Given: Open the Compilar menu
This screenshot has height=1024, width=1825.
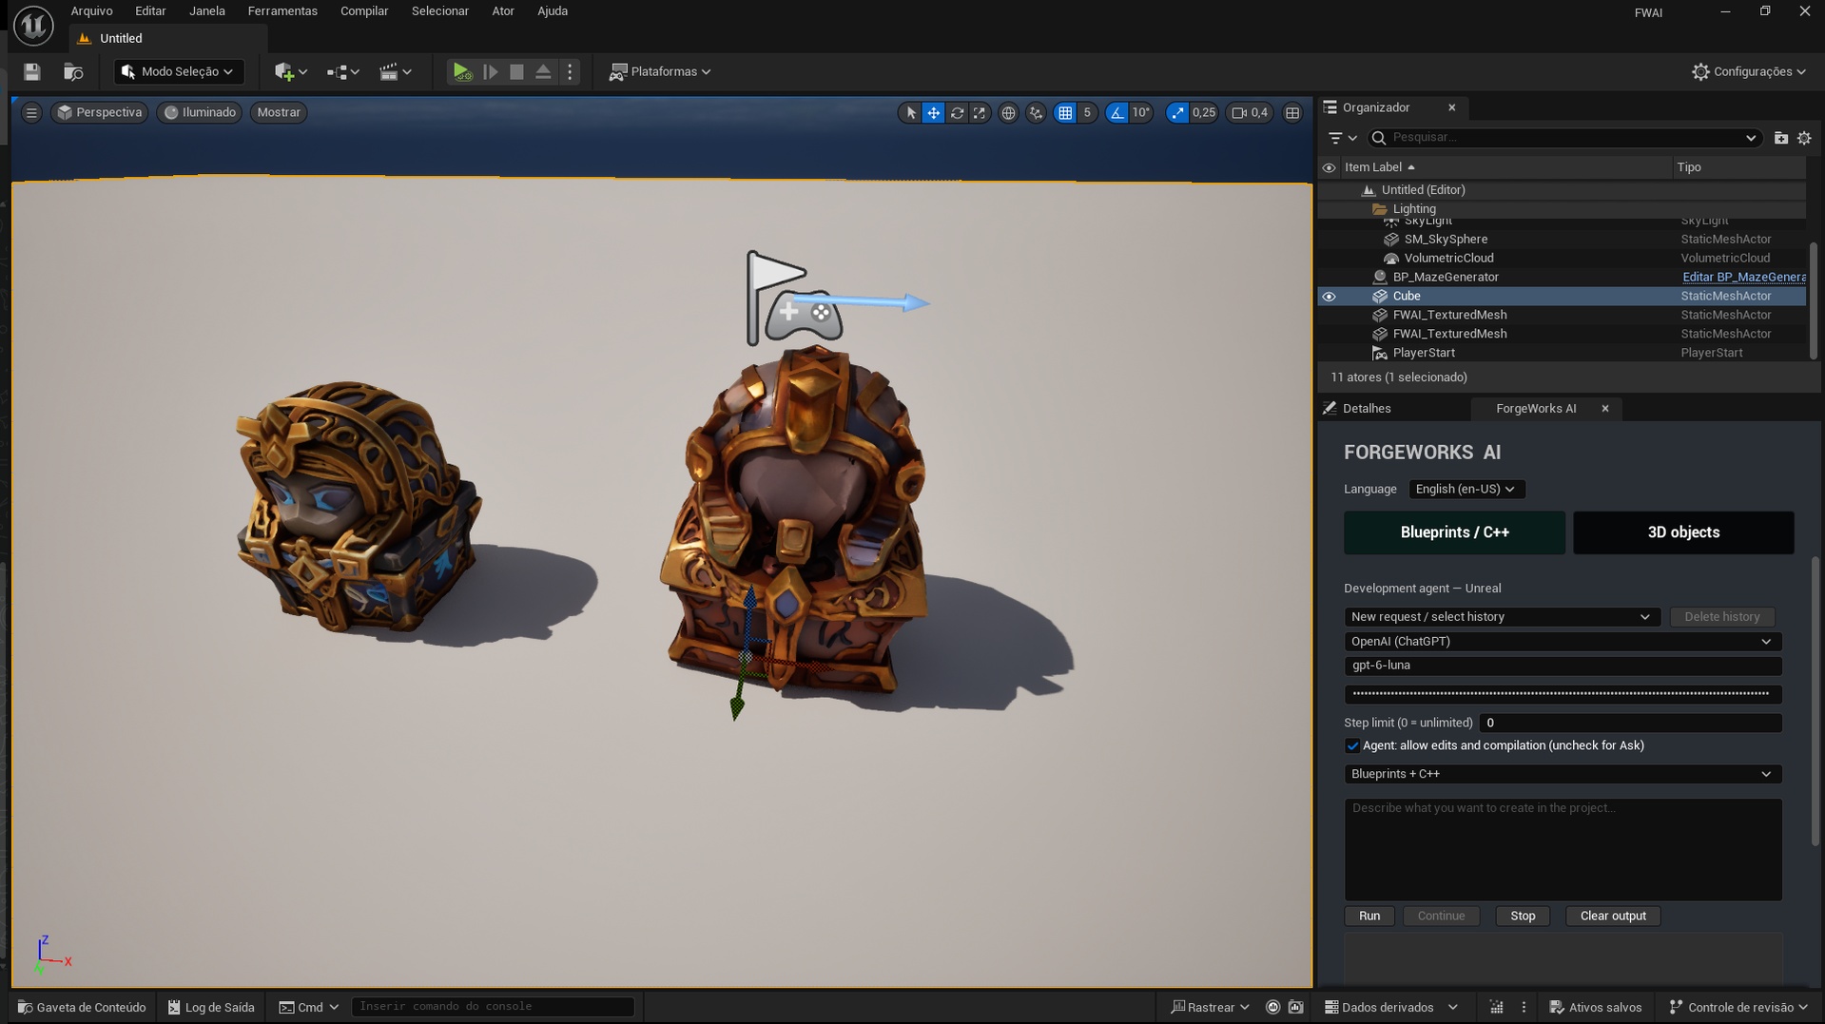Looking at the screenshot, I should (x=364, y=11).
